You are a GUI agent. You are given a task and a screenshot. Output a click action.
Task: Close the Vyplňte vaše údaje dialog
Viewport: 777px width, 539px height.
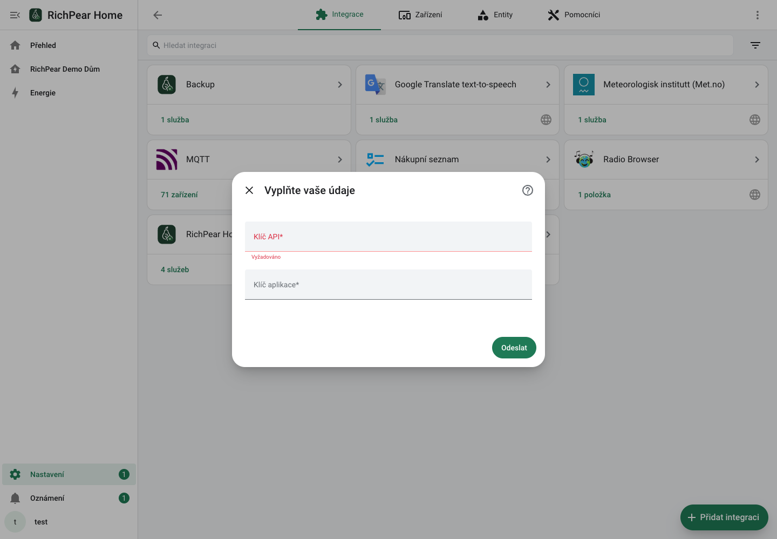click(x=249, y=190)
